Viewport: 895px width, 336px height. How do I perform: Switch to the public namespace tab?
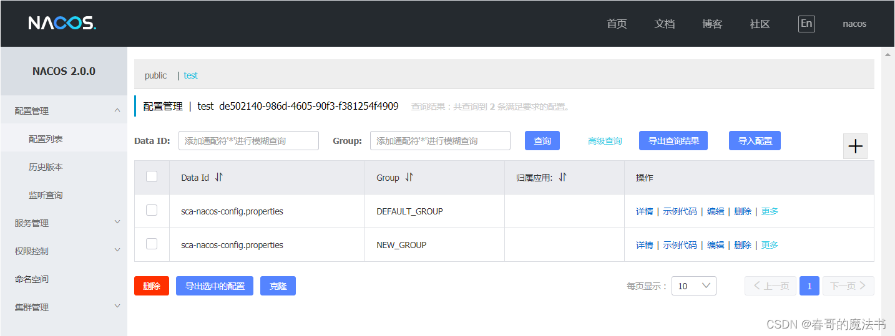click(x=155, y=75)
